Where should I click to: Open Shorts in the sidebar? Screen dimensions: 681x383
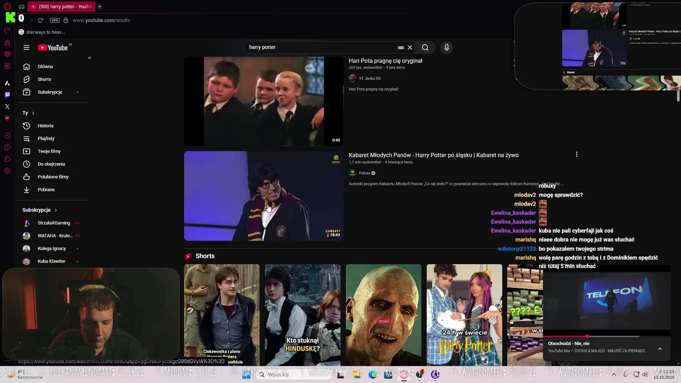pyautogui.click(x=44, y=79)
